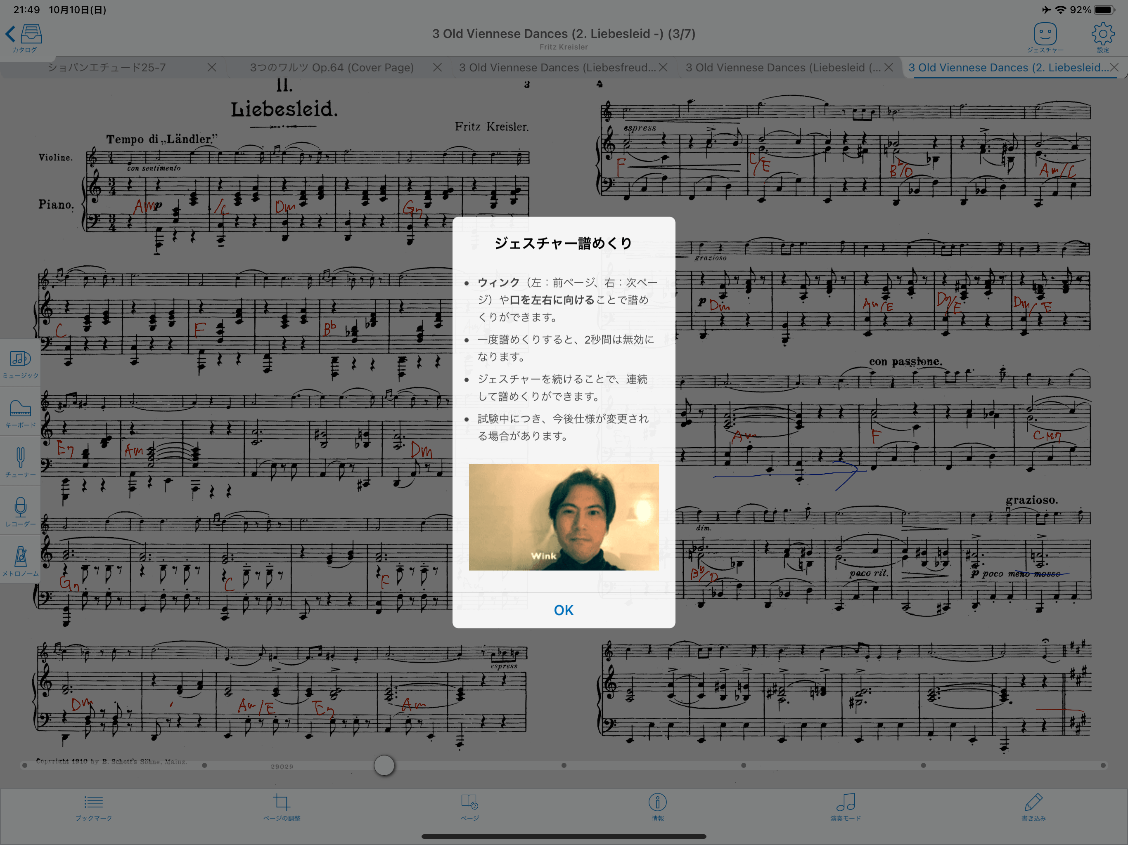Close the Liebesfreud tab
The height and width of the screenshot is (845, 1128).
coord(663,68)
